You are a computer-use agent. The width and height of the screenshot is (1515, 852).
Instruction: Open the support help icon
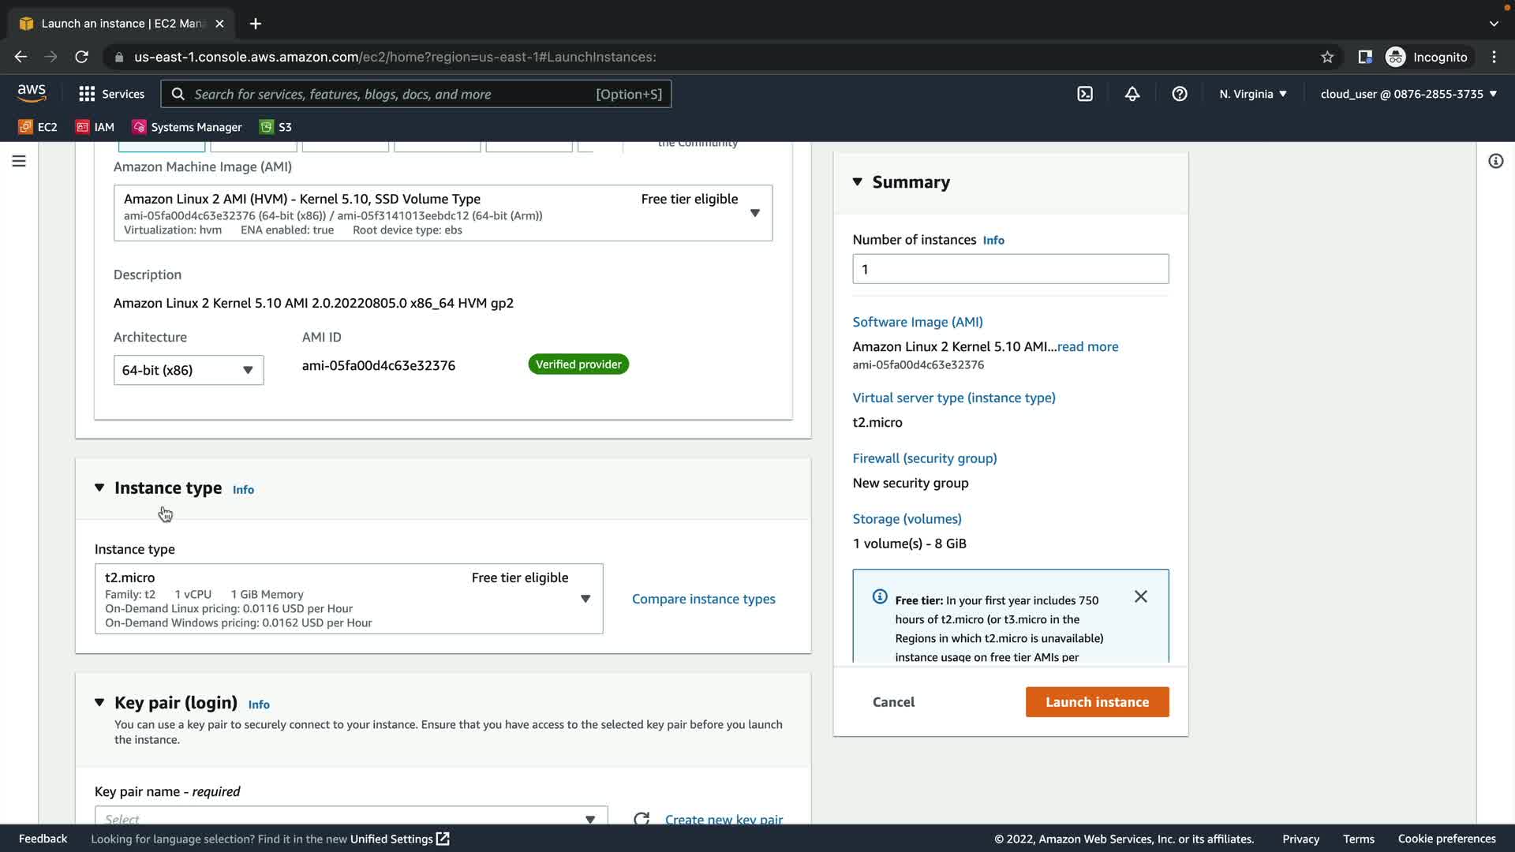[1180, 94]
